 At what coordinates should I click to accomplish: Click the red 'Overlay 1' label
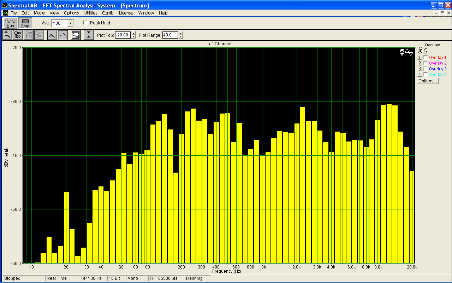[x=438, y=58]
